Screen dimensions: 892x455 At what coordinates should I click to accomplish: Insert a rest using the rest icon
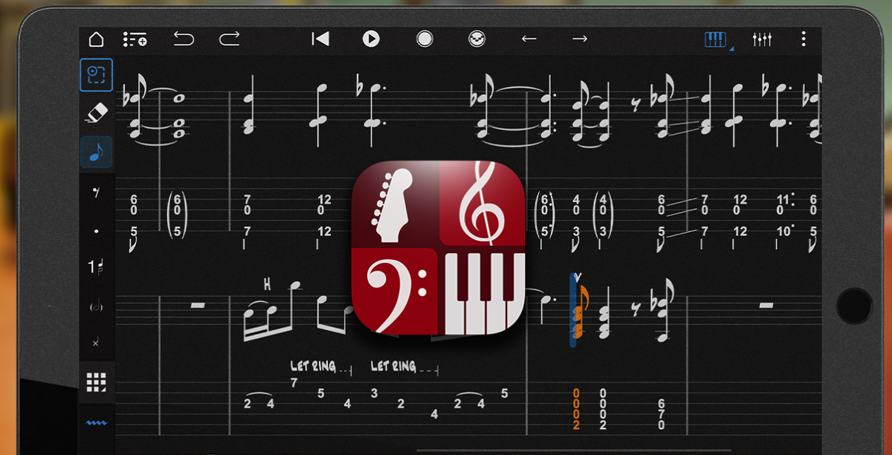97,193
